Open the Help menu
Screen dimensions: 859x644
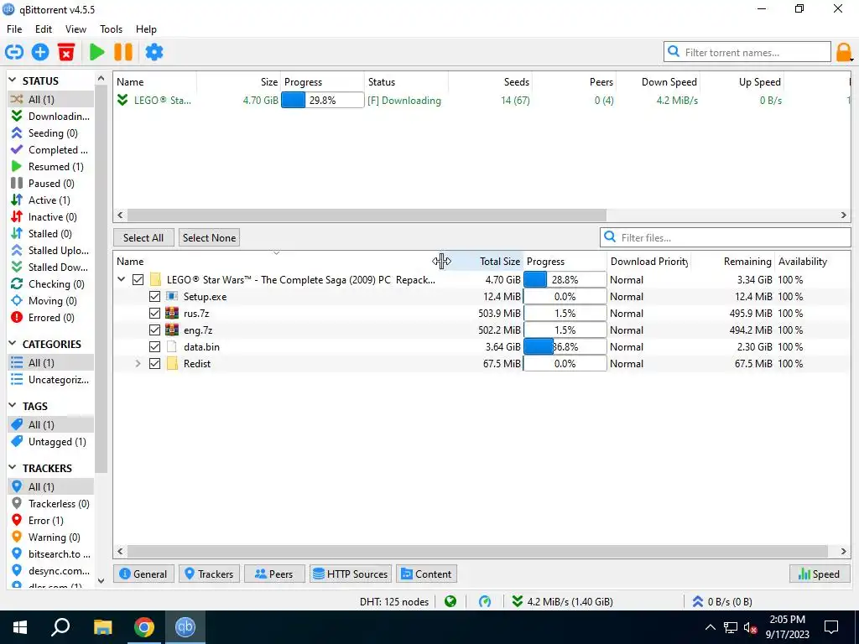tap(146, 29)
